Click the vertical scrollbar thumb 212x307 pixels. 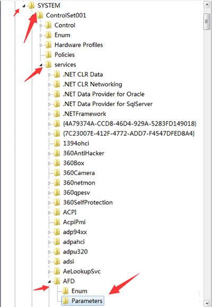pos(207,22)
